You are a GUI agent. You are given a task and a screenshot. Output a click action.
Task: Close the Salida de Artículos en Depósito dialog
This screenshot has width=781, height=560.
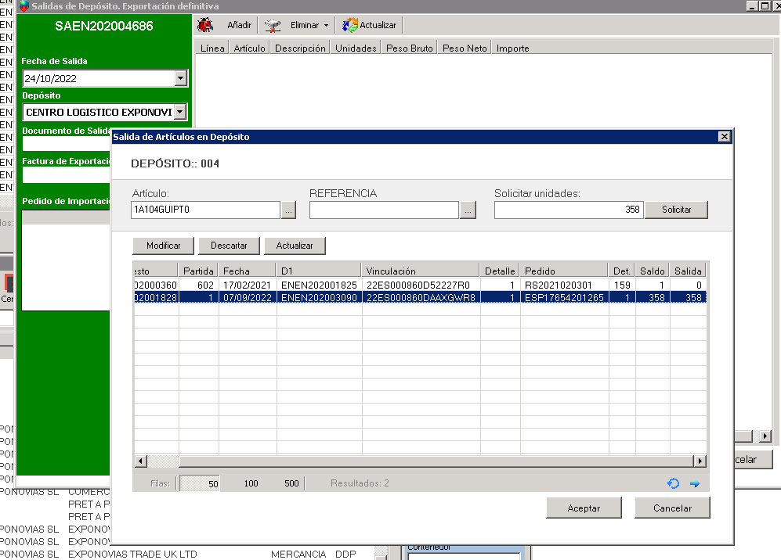tap(724, 137)
